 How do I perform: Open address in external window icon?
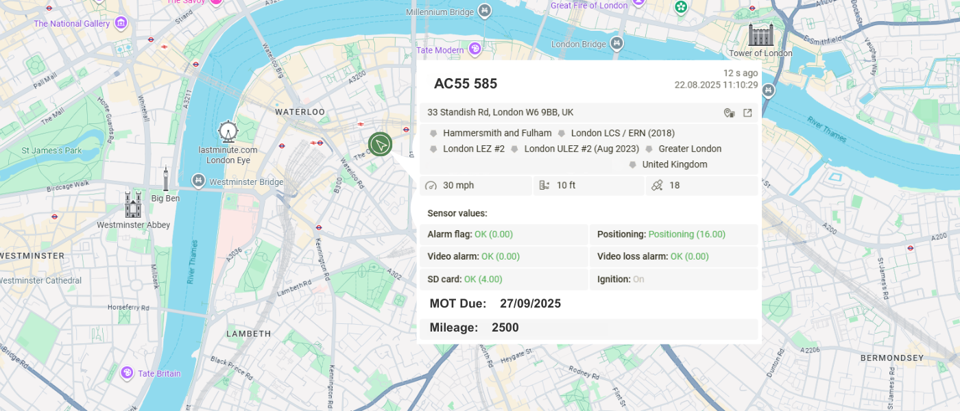tap(747, 112)
